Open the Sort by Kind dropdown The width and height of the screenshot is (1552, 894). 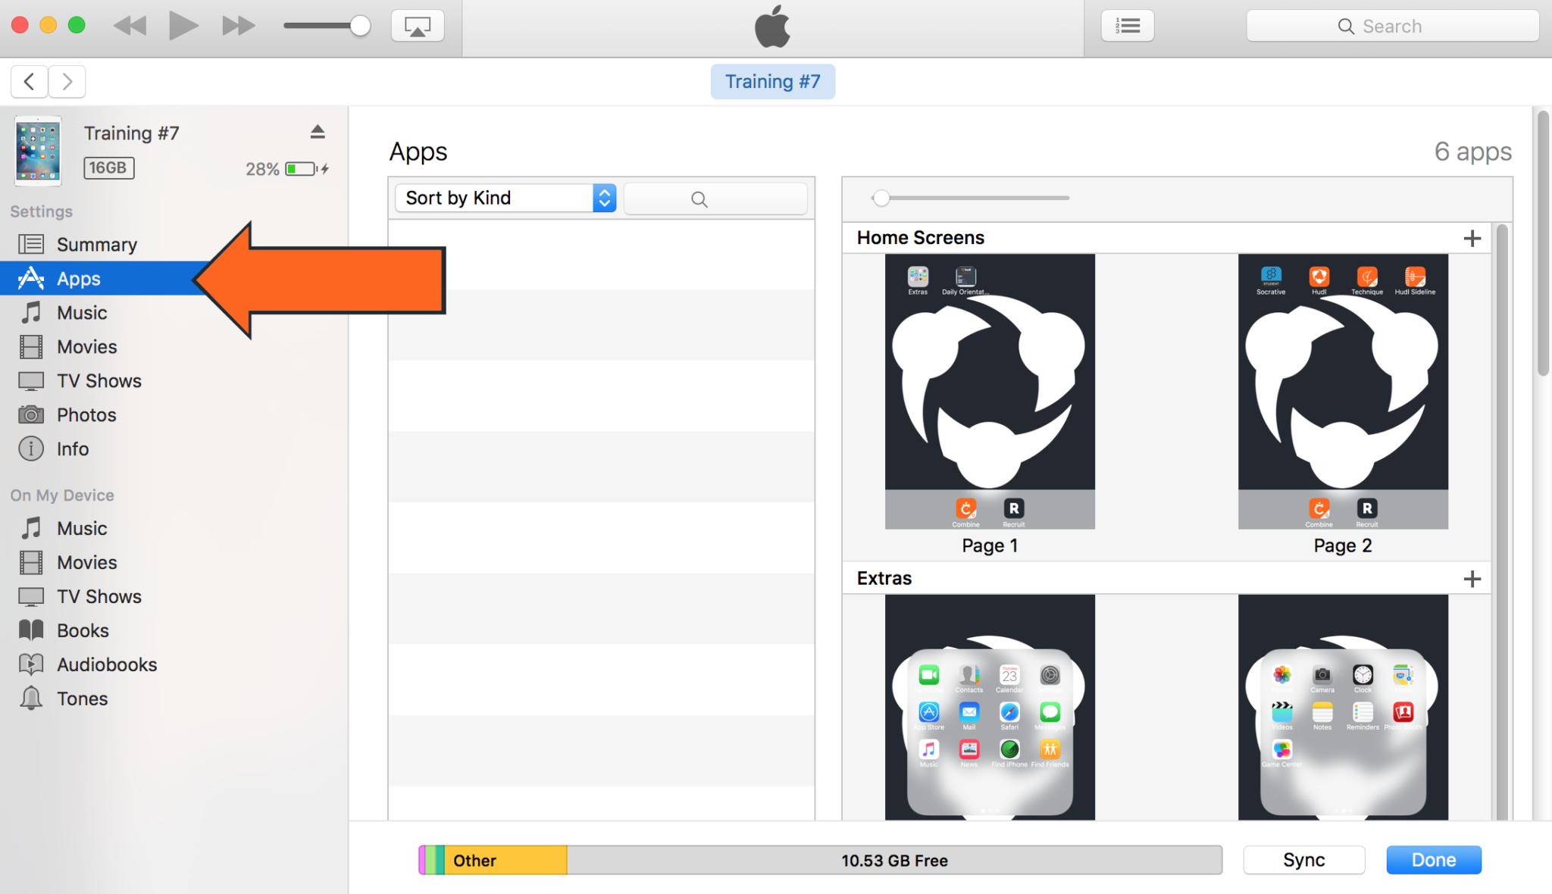click(505, 198)
